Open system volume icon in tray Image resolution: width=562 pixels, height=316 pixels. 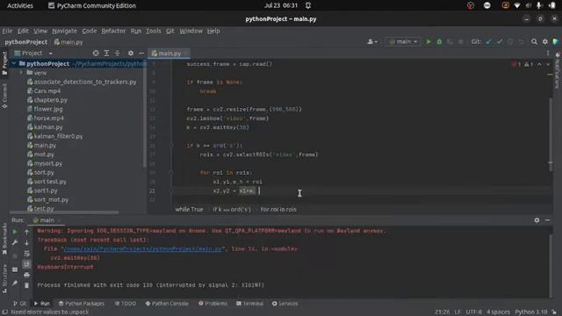tap(528, 6)
